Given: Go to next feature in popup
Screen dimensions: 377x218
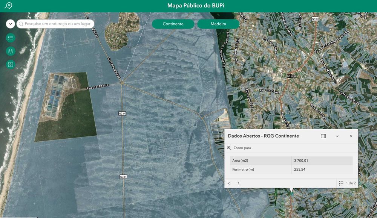Looking at the screenshot, I should pyautogui.click(x=239, y=183).
